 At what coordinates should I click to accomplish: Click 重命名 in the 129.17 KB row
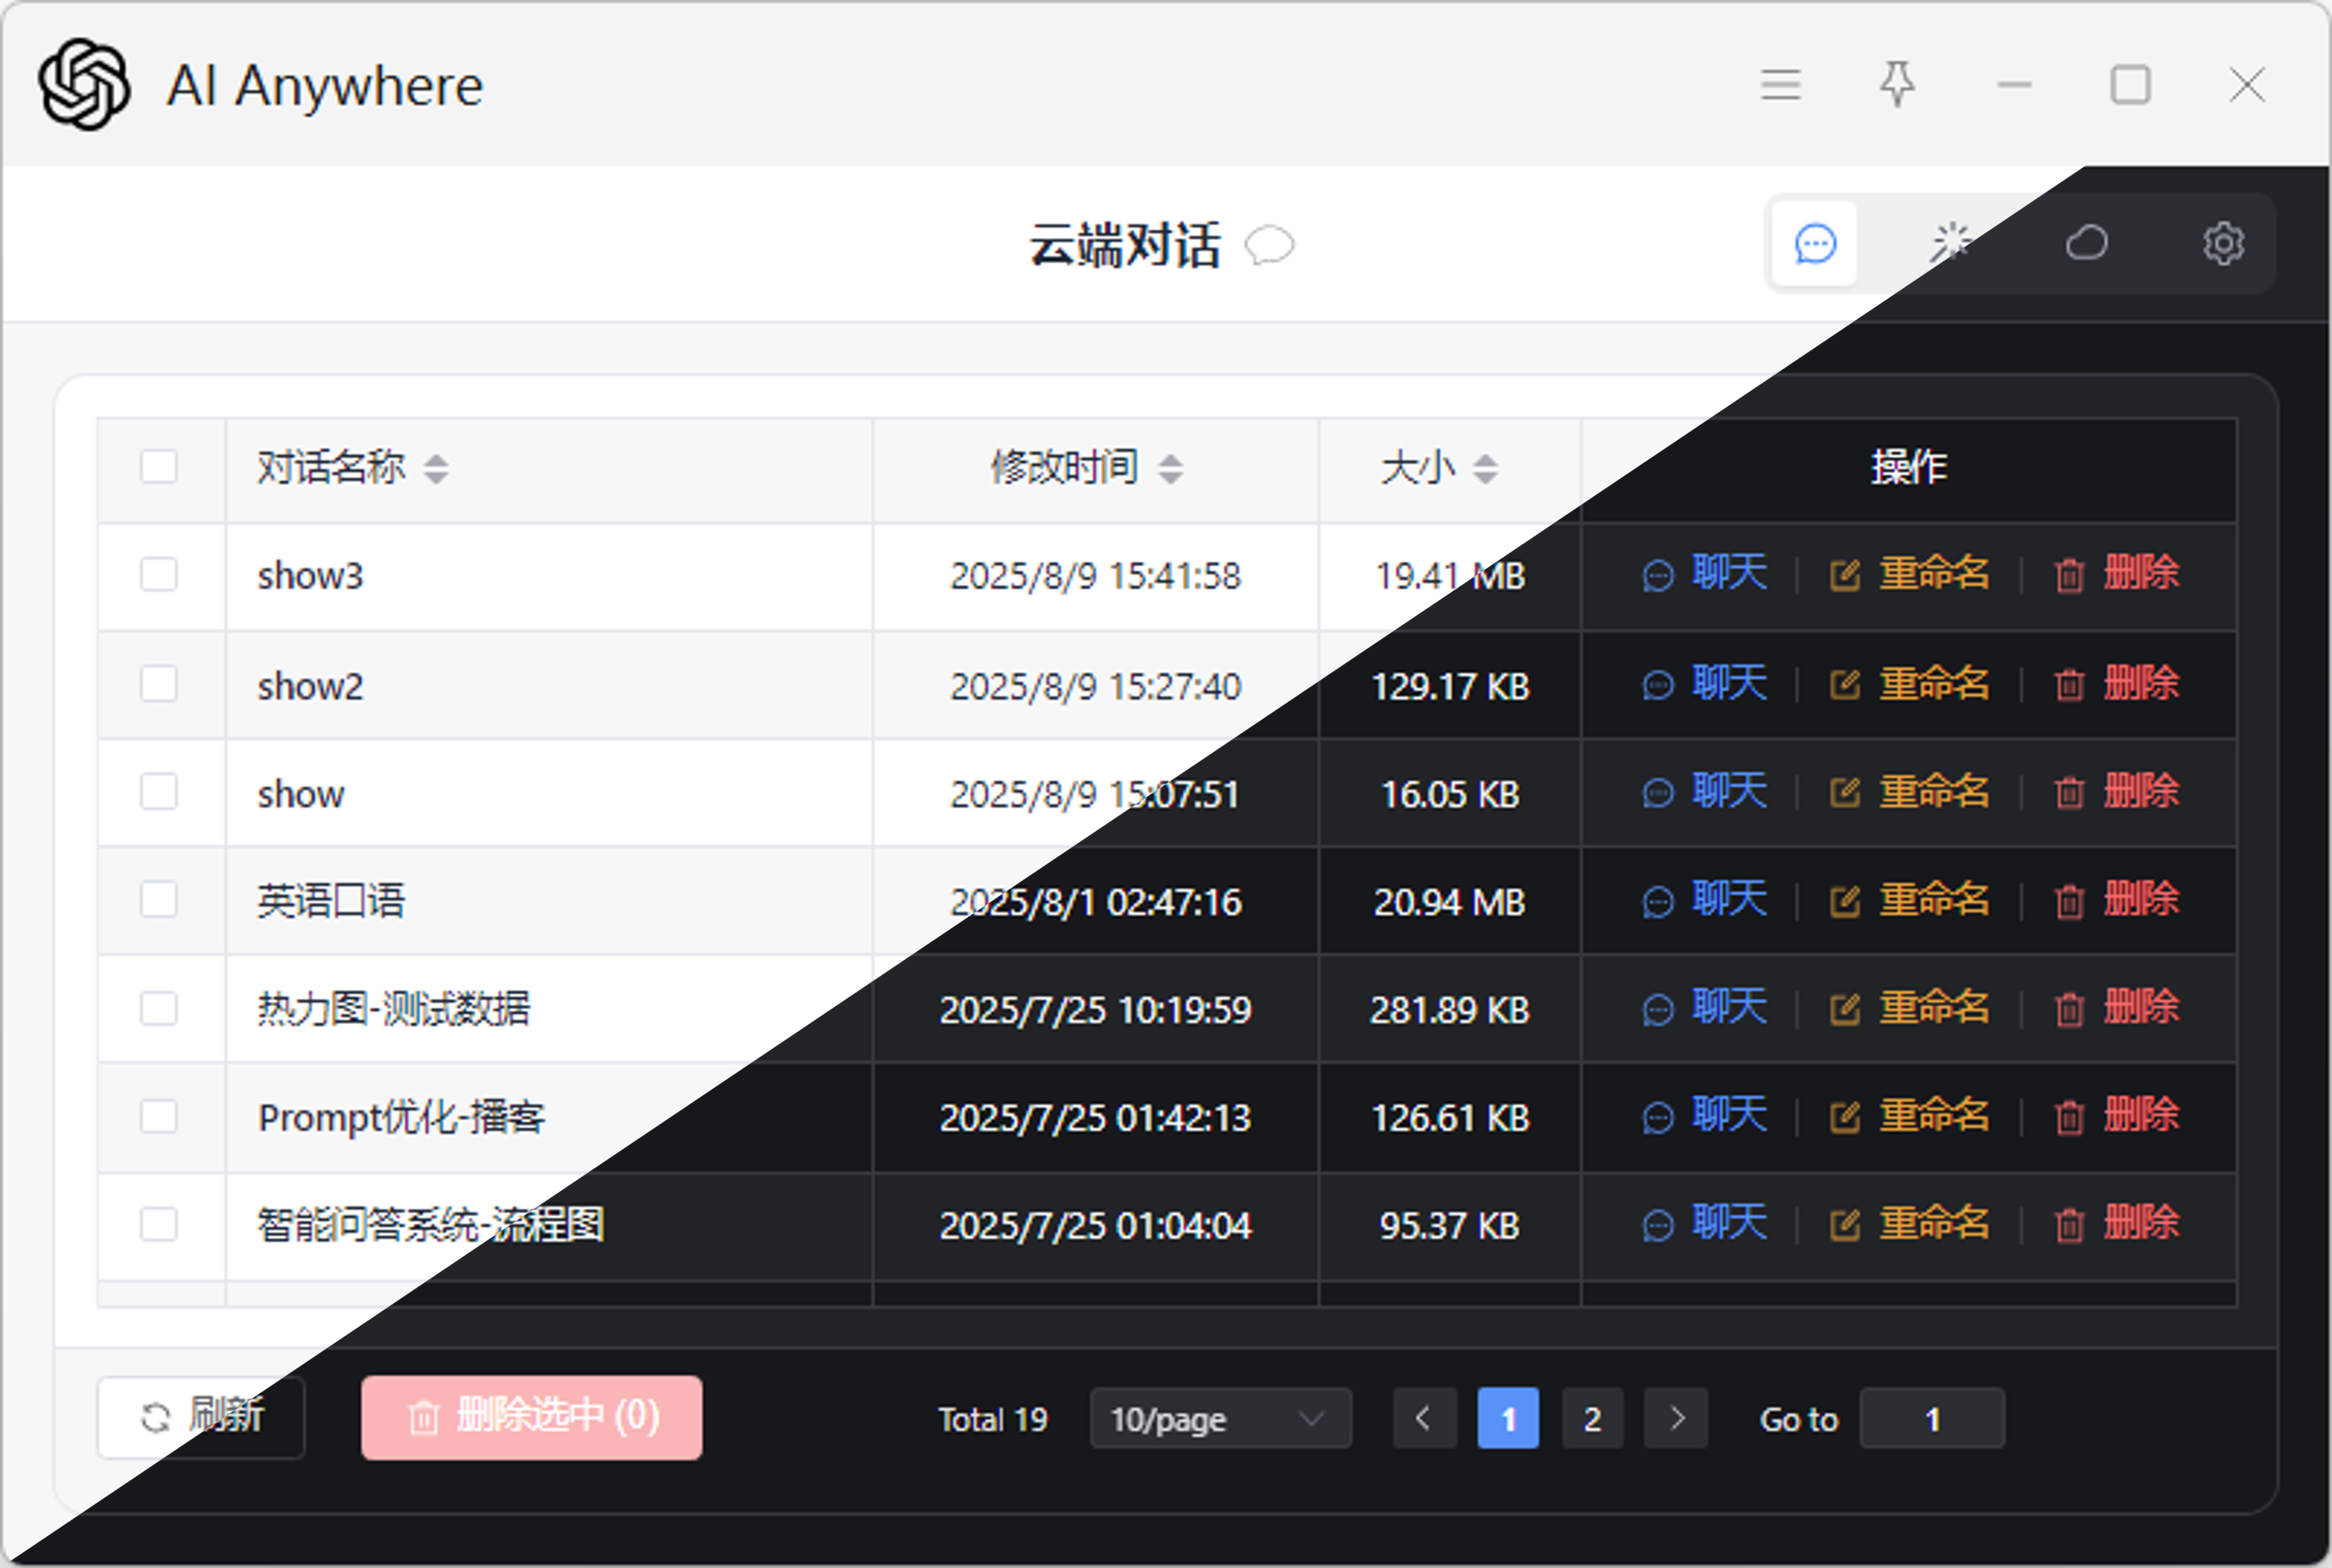point(1910,684)
